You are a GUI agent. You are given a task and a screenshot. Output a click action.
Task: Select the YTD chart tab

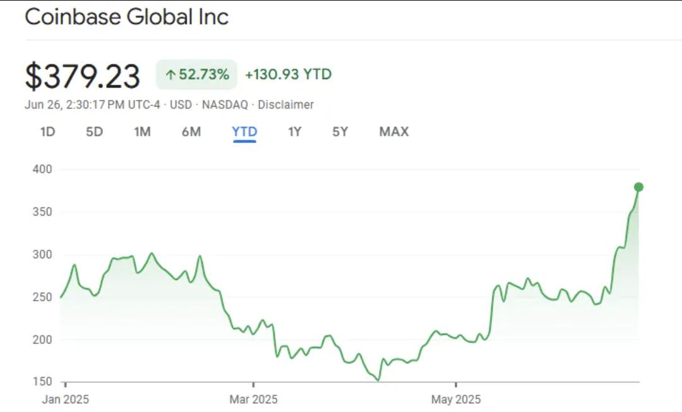pyautogui.click(x=244, y=132)
